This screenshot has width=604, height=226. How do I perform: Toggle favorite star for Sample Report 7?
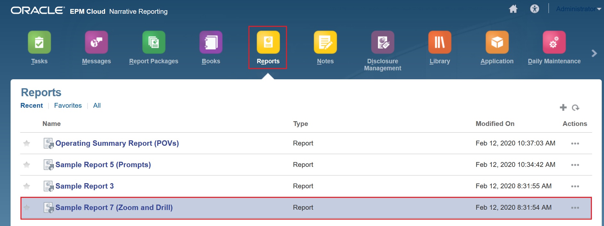coord(27,207)
